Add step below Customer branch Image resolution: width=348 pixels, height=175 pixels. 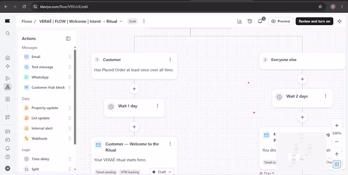(134, 89)
